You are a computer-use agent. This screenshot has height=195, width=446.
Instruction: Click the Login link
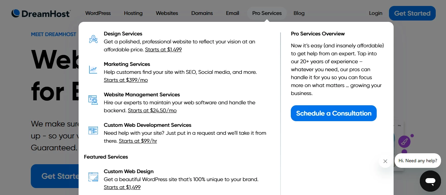pyautogui.click(x=376, y=13)
